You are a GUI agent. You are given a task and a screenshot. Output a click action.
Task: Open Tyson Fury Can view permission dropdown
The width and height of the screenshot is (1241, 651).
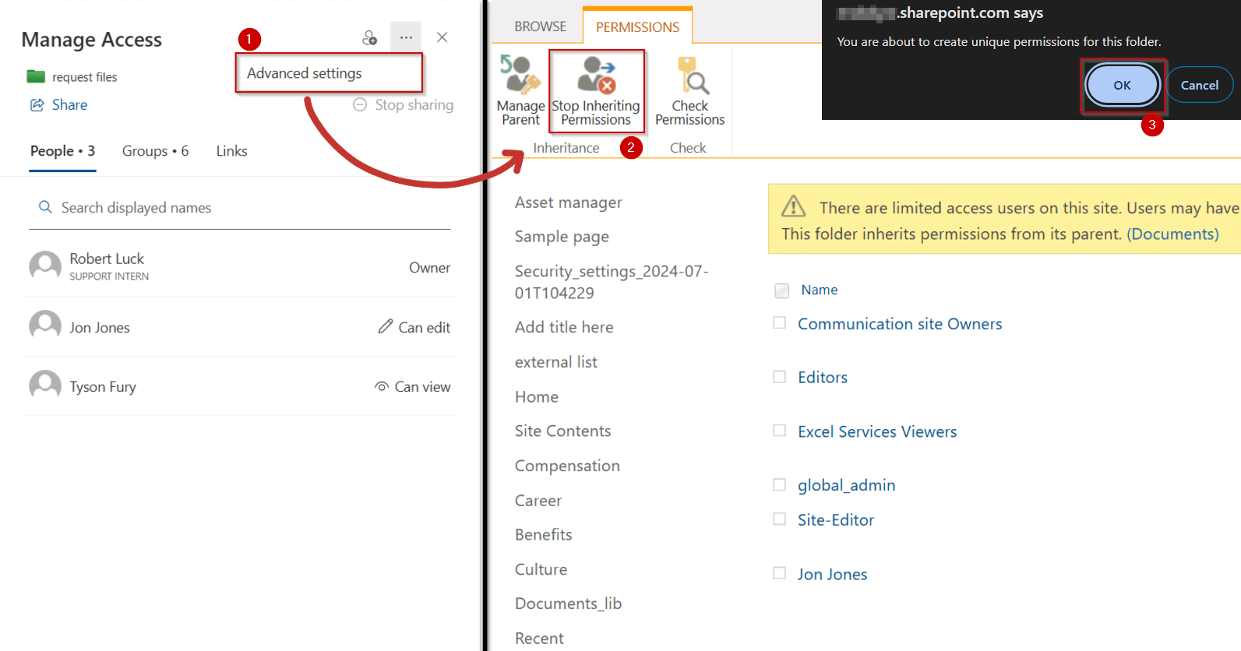coord(413,387)
